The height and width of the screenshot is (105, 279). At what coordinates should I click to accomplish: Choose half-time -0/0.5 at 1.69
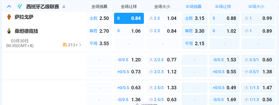224,100
